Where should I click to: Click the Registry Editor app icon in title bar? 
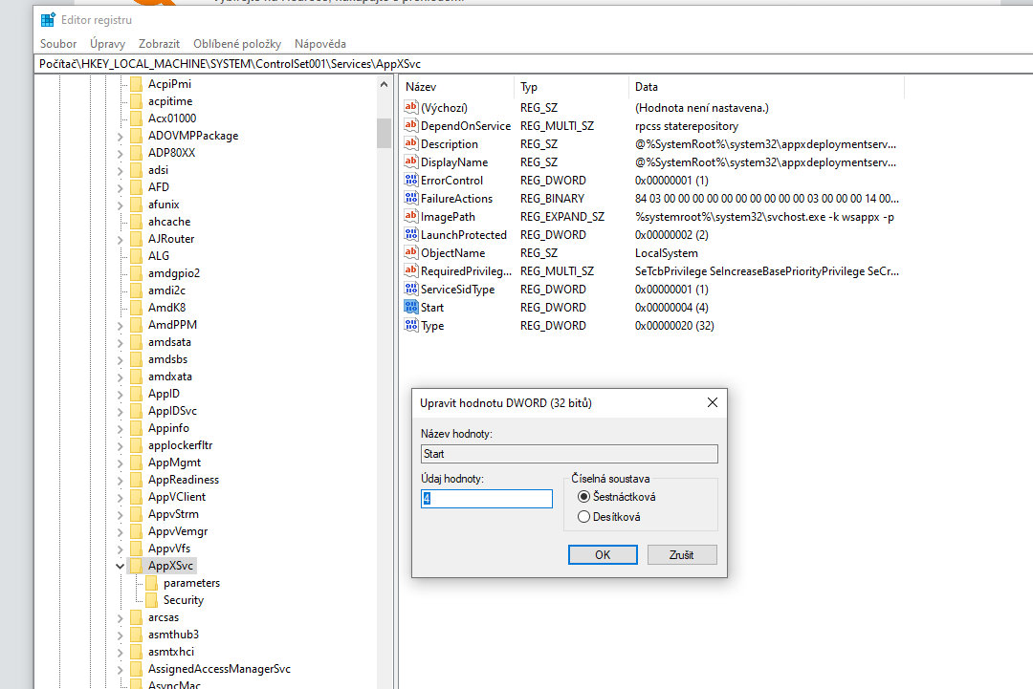pos(48,19)
